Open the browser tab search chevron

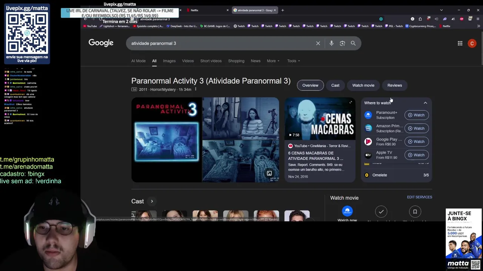[x=441, y=10]
